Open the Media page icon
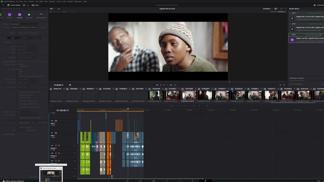 point(128,181)
